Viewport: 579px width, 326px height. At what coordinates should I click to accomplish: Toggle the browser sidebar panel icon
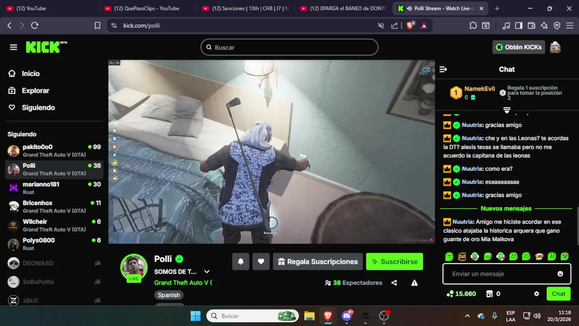tap(519, 26)
